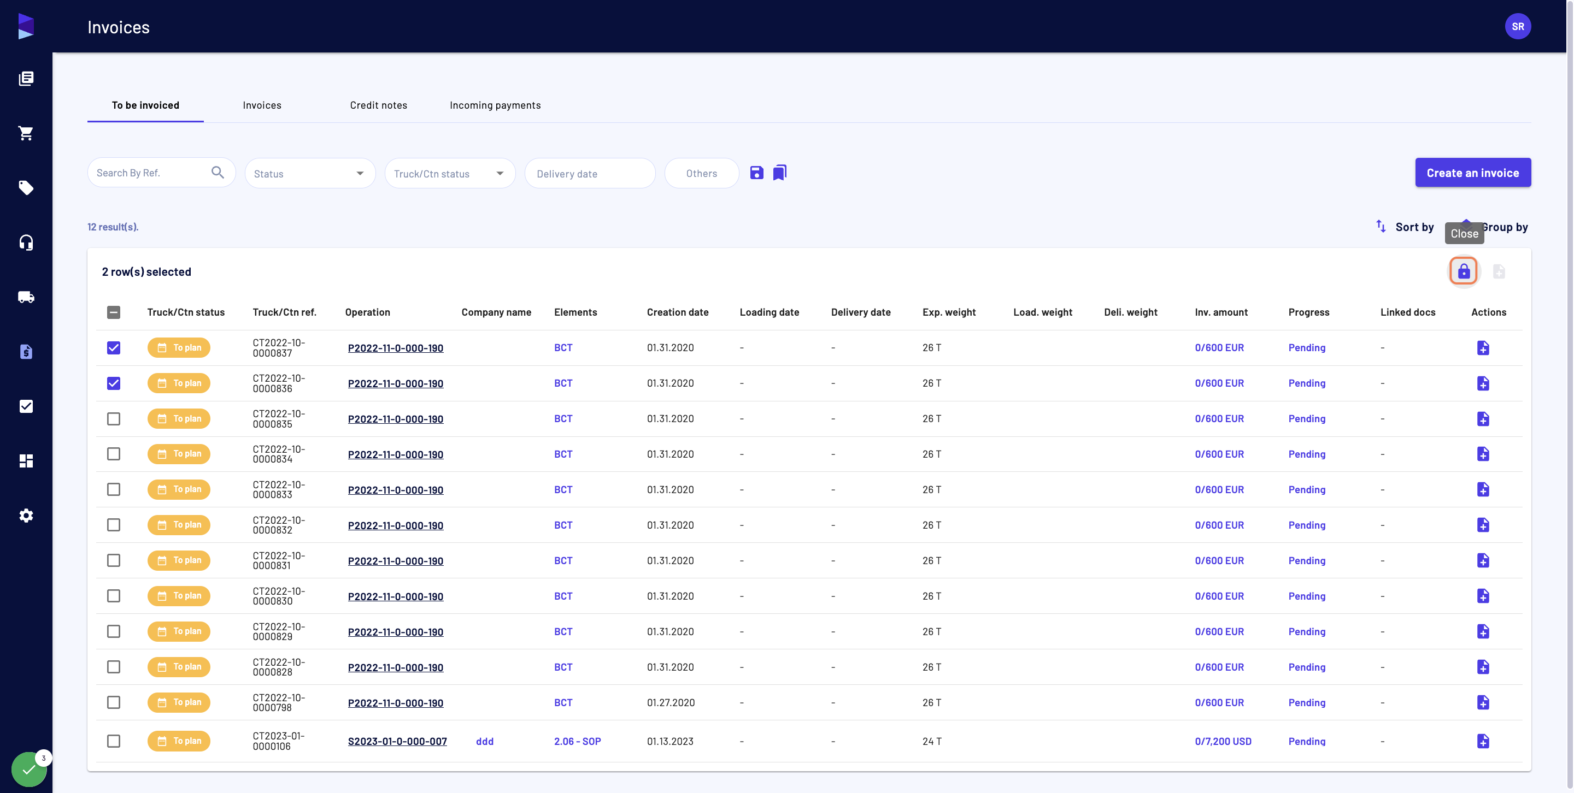The image size is (1574, 793).
Task: Expand the Truck/Ctn status dropdown
Action: point(450,173)
